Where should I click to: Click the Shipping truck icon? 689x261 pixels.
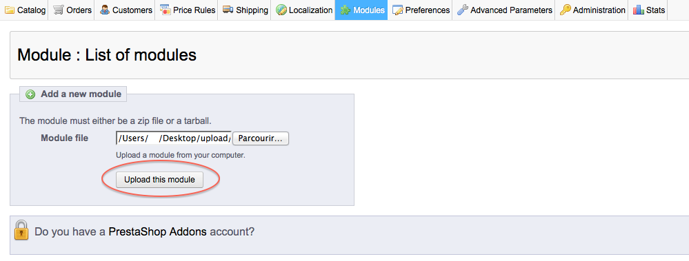coord(228,10)
